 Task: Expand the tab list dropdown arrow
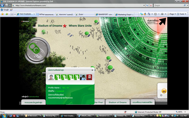[15, 14]
